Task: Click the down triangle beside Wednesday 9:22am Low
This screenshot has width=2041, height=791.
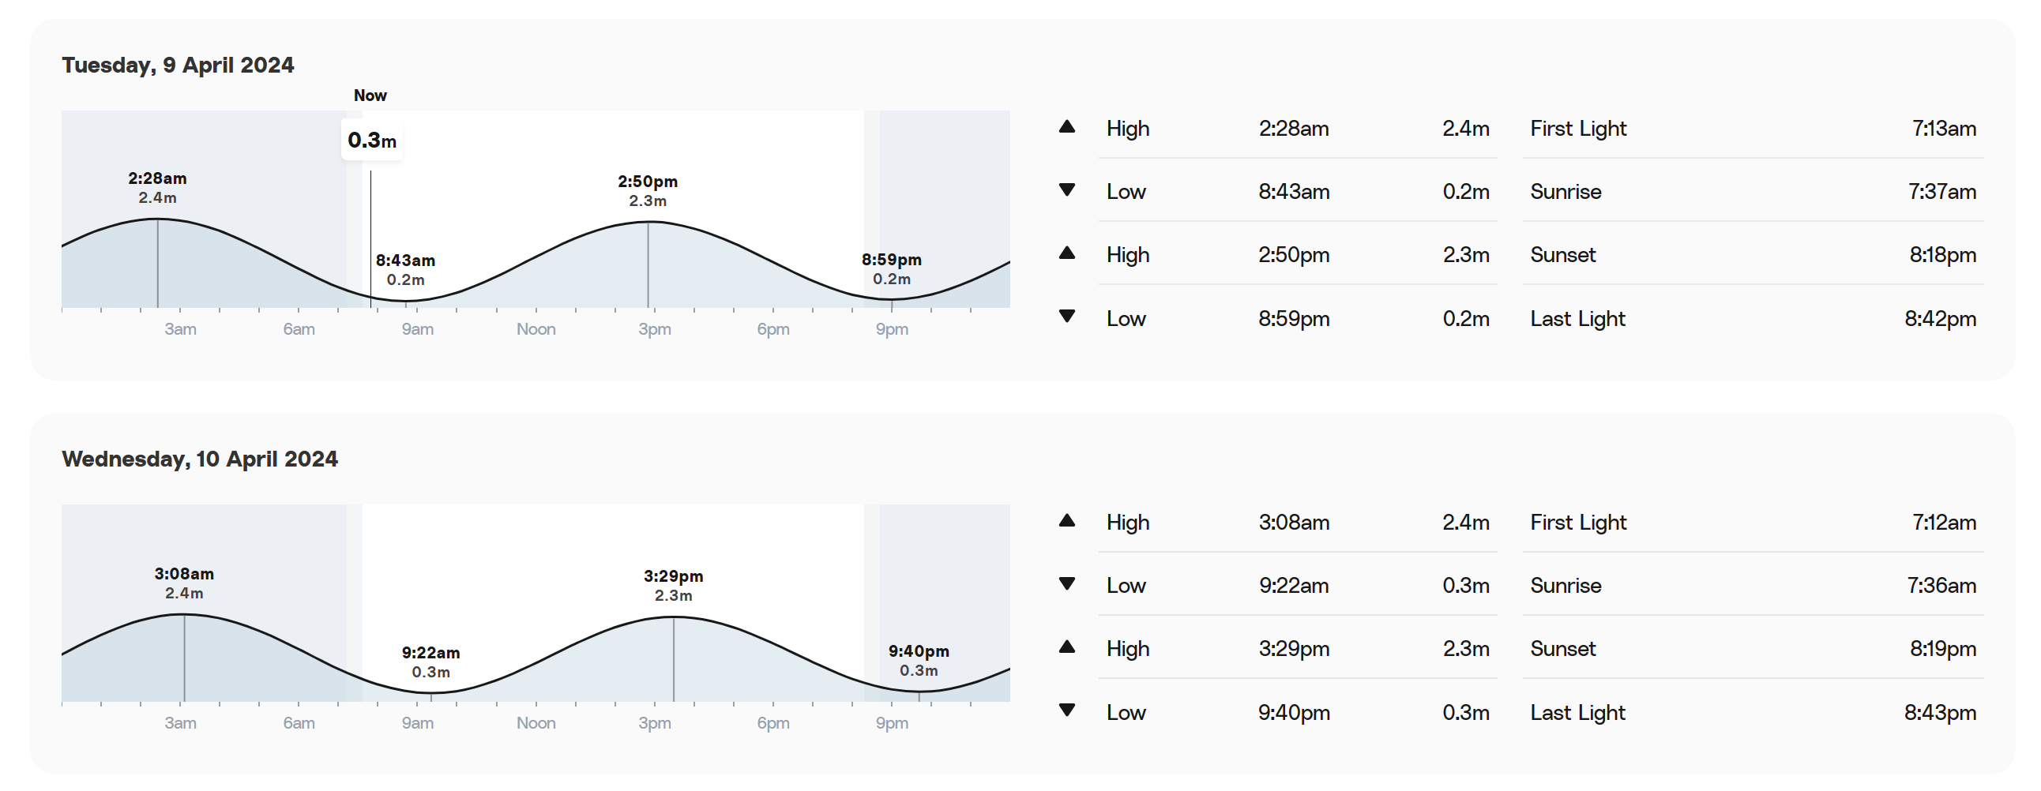Action: click(x=1067, y=584)
